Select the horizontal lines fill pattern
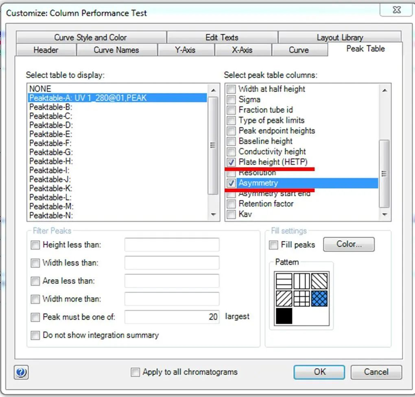This screenshot has height=397, width=415. tap(284, 281)
